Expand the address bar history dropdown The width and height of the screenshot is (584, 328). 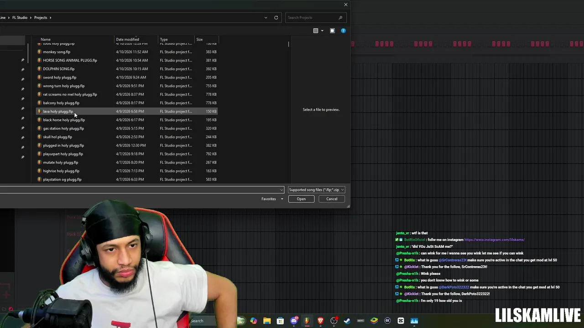(266, 18)
